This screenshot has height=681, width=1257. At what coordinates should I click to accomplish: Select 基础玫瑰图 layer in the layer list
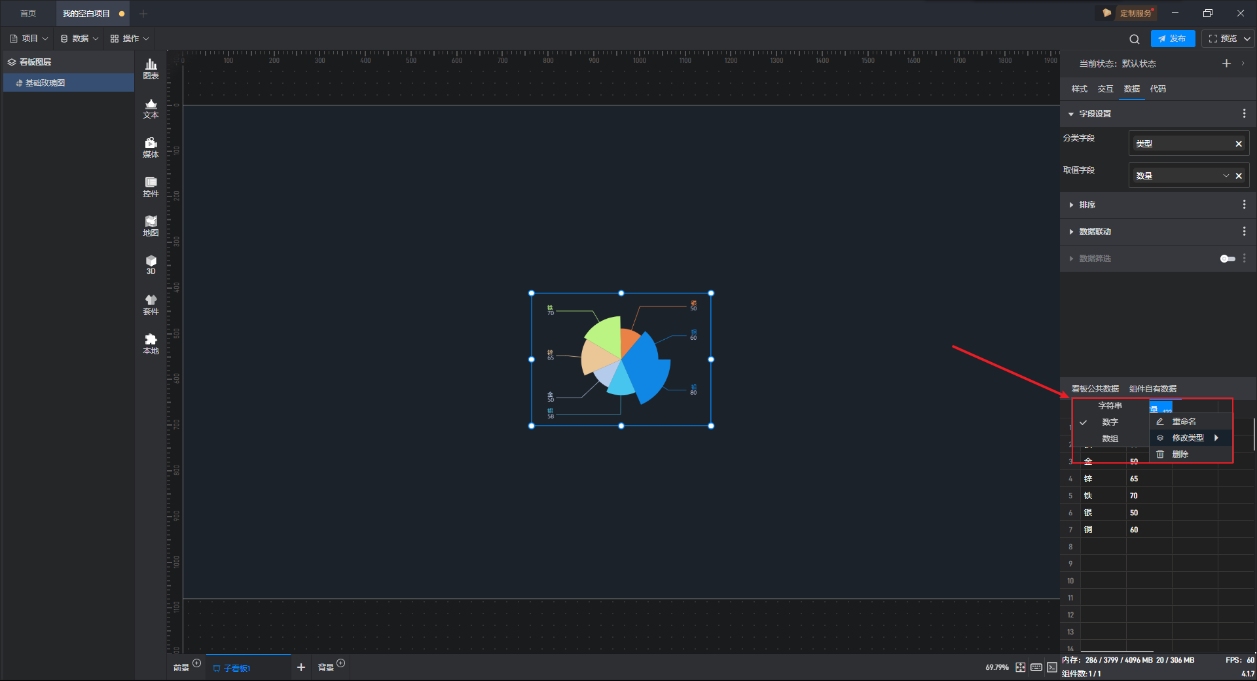click(x=45, y=83)
